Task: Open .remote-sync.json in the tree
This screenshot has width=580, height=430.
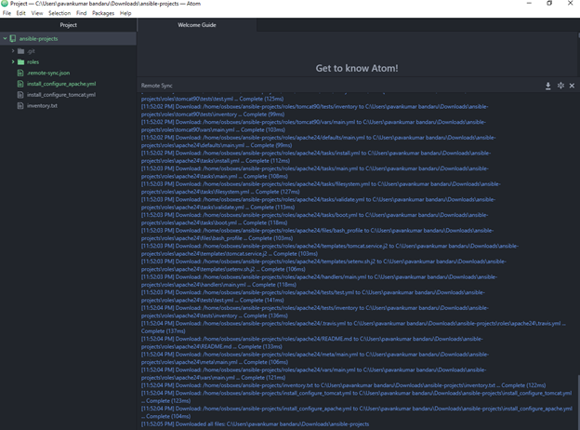Action: click(x=48, y=73)
